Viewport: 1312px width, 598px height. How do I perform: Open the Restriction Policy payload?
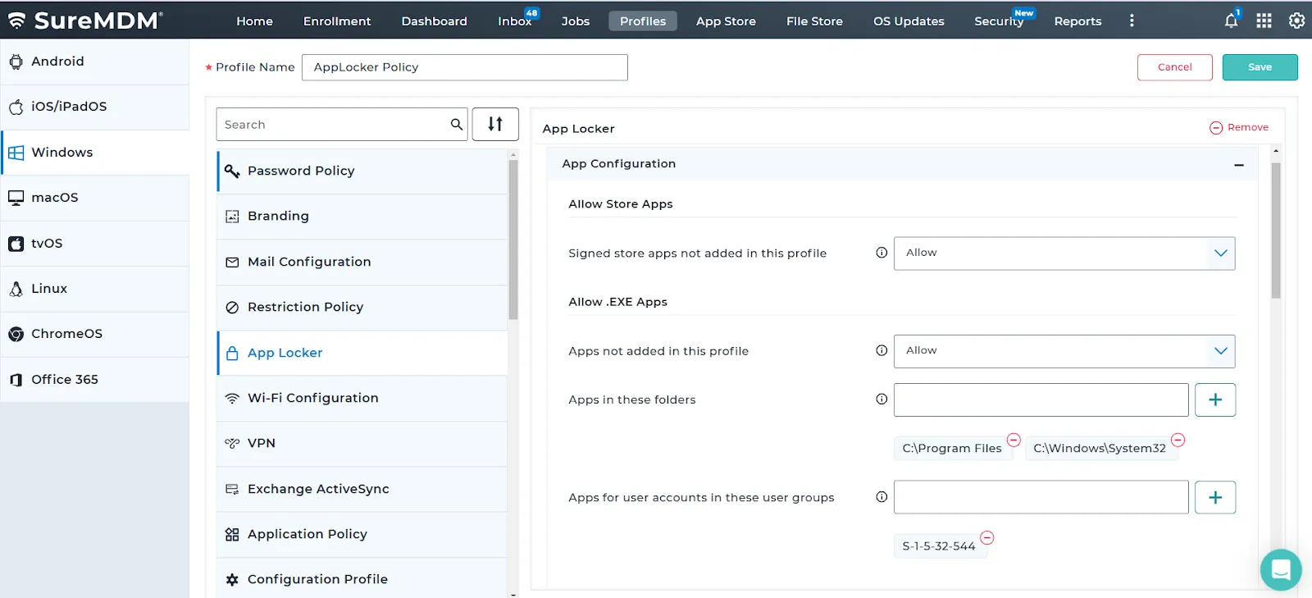pos(362,308)
